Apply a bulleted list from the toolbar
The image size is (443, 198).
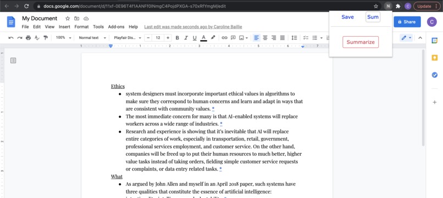pos(315,37)
